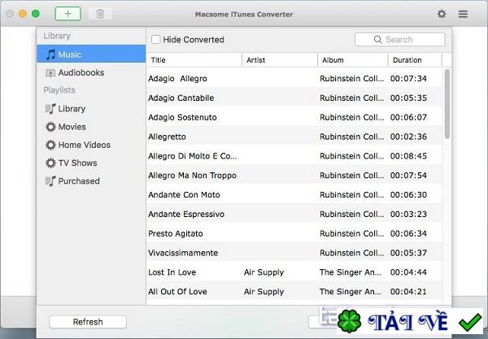Click the Purchased playlist icon
The height and width of the screenshot is (339, 488).
[x=50, y=181]
